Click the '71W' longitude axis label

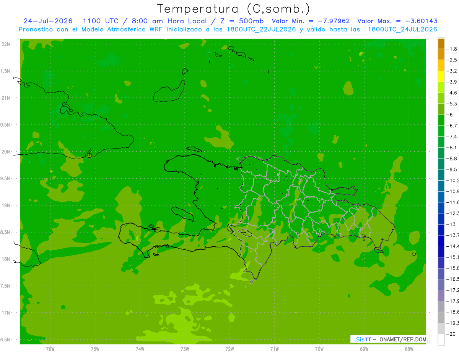click(274, 349)
